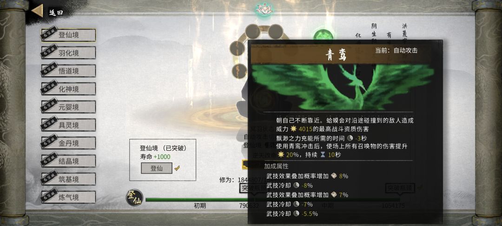This screenshot has height=226, width=502.
Task: Select the 悟道境 realm entry
Action: (x=68, y=71)
